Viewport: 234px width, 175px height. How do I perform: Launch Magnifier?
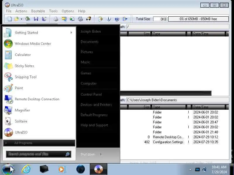point(39,110)
